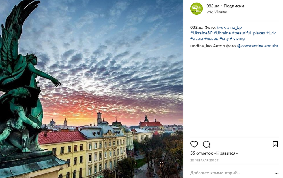Open the 28 февраля 2016 date link

click(205, 160)
